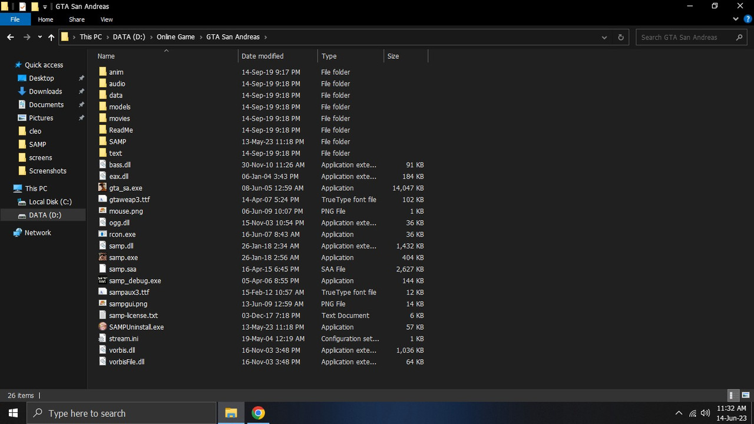Switch to details view in status bar
The height and width of the screenshot is (424, 754).
pyautogui.click(x=732, y=396)
